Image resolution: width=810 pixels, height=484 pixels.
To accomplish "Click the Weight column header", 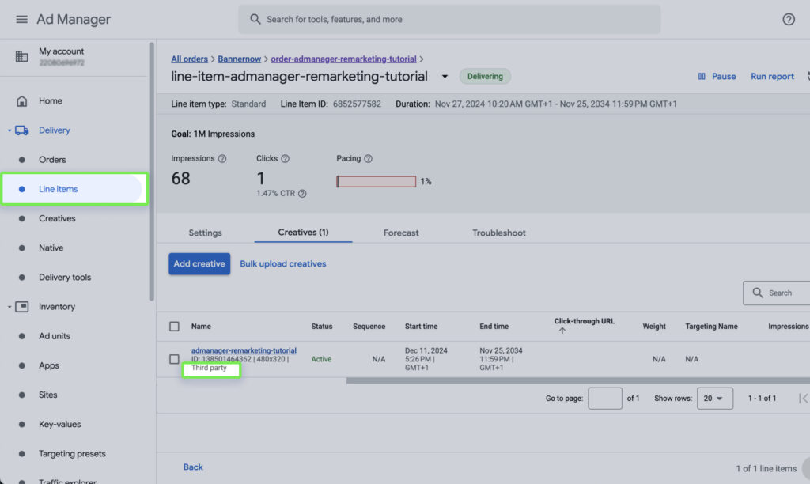I will click(x=654, y=327).
